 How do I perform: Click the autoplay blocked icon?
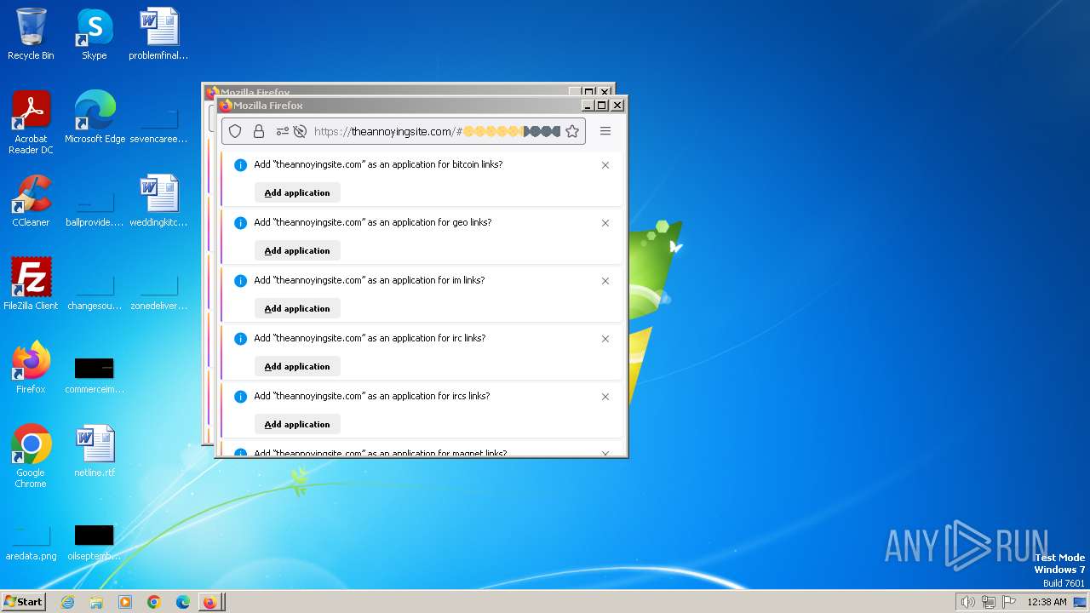pos(300,131)
